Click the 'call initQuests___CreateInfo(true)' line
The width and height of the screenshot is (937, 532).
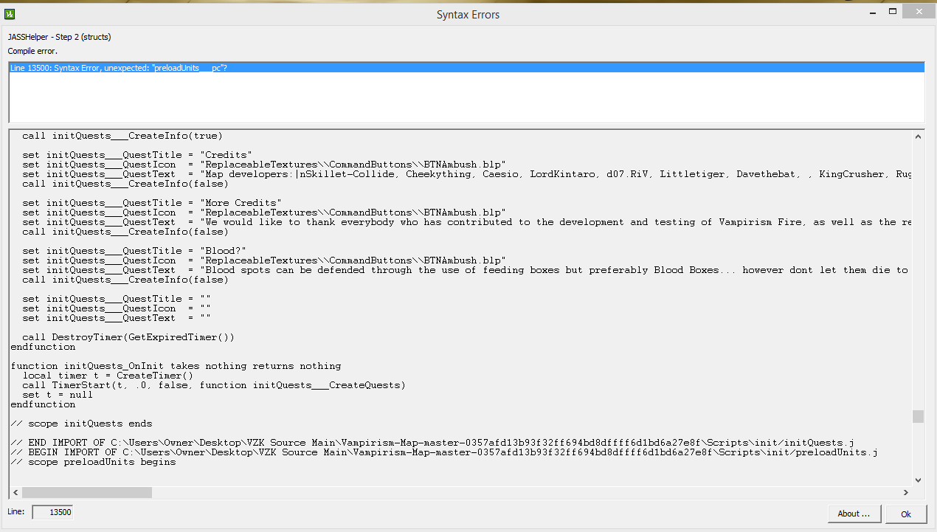[x=122, y=136]
